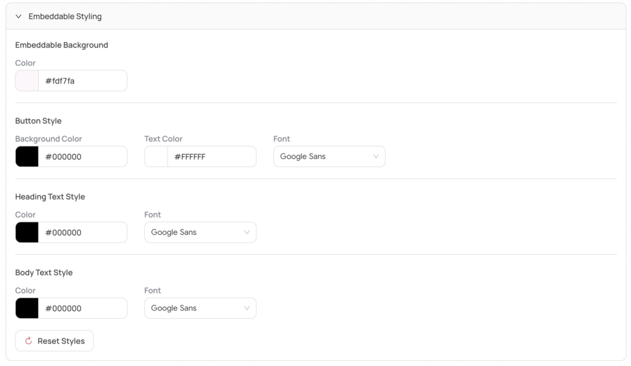Collapse the Embeddable Styling section chevron
Viewport: 631px width, 366px height.
click(18, 17)
